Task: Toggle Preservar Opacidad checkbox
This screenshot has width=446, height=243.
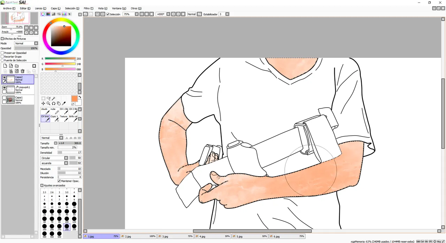Action: 2,53
